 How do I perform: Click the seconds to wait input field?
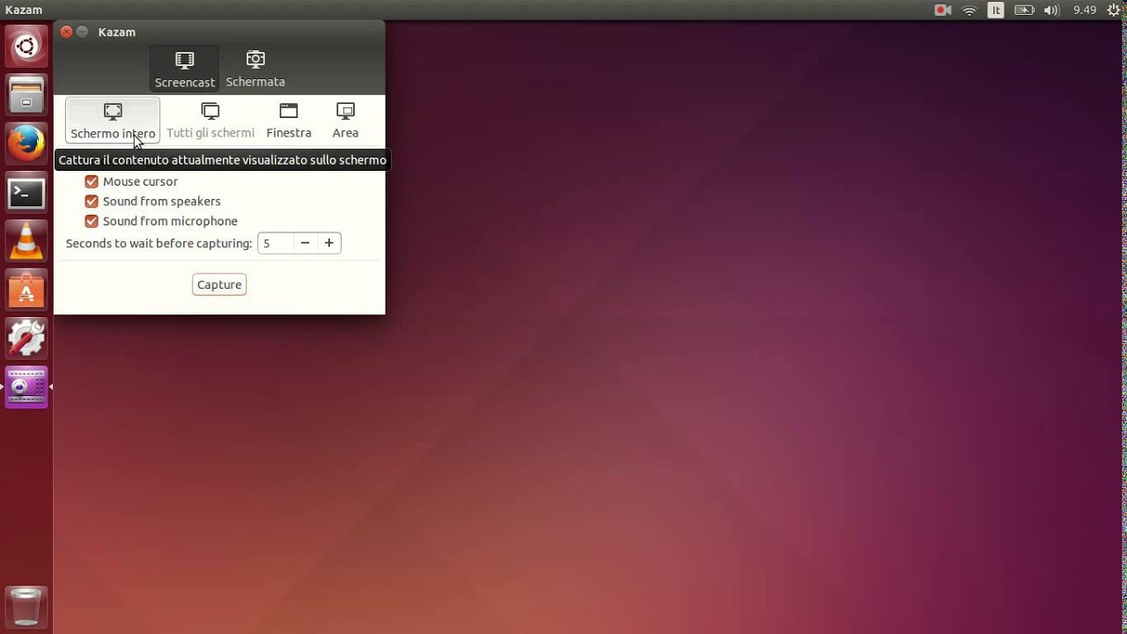(275, 243)
